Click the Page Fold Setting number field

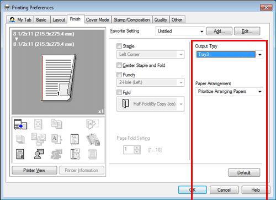[129, 150]
